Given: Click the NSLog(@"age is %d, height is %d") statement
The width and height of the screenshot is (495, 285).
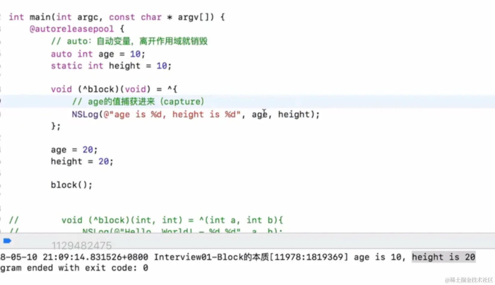Looking at the screenshot, I should coord(196,115).
